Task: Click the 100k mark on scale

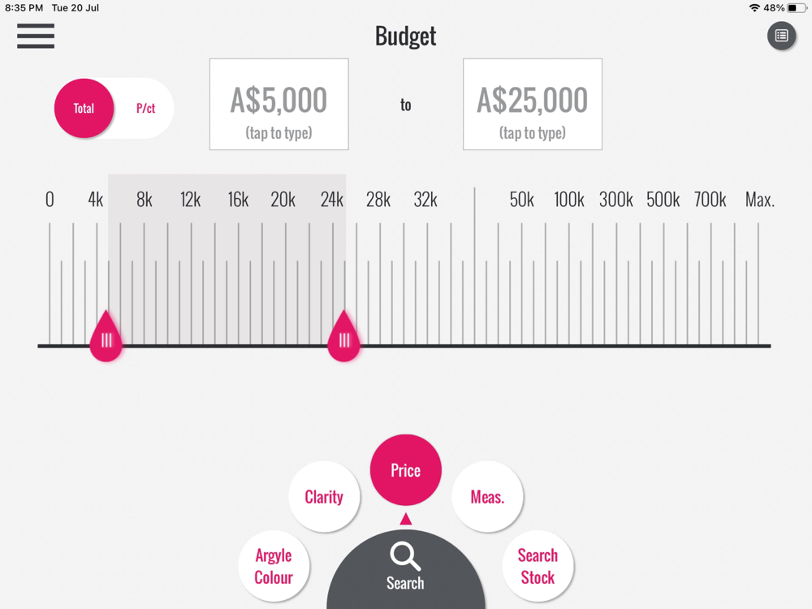Action: click(x=569, y=200)
